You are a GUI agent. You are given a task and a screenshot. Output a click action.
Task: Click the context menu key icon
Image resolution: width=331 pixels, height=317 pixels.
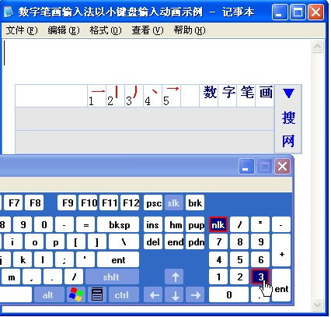click(97, 294)
